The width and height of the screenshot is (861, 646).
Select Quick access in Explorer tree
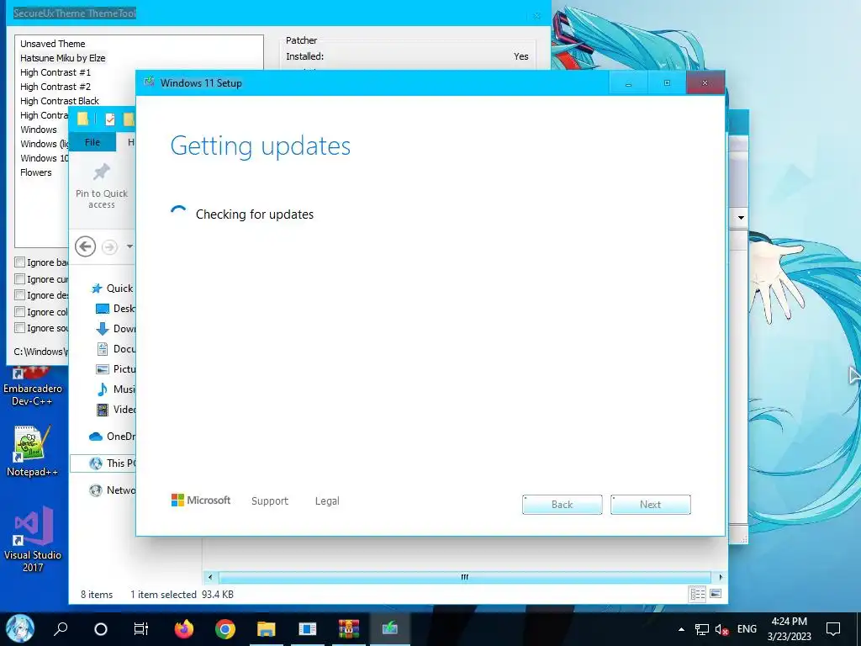tap(113, 288)
